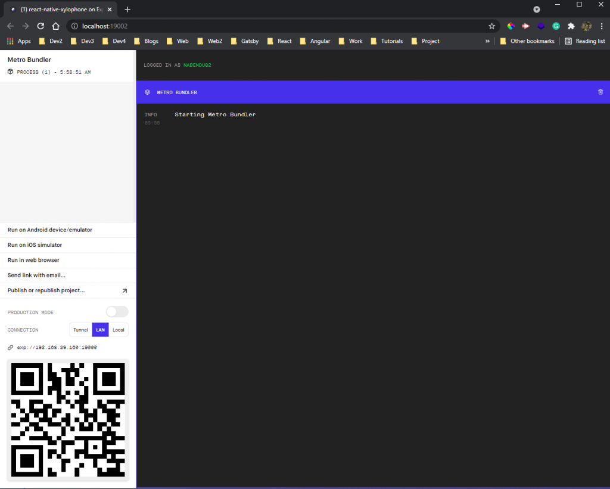This screenshot has height=489, width=610.
Task: Click the trash icon in Metro Bundler header
Action: coord(600,92)
